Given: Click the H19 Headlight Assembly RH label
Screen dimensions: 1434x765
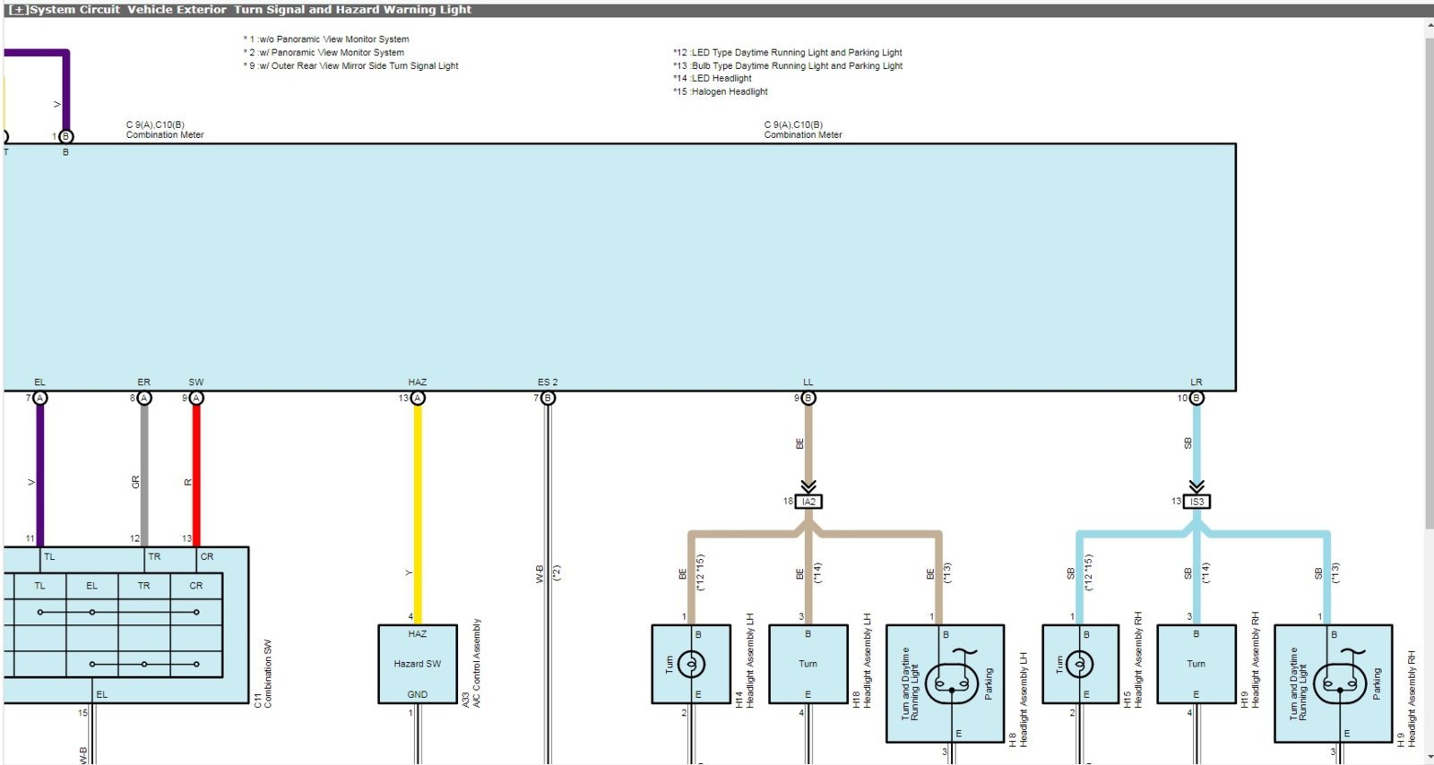Looking at the screenshot, I should click(x=1249, y=660).
